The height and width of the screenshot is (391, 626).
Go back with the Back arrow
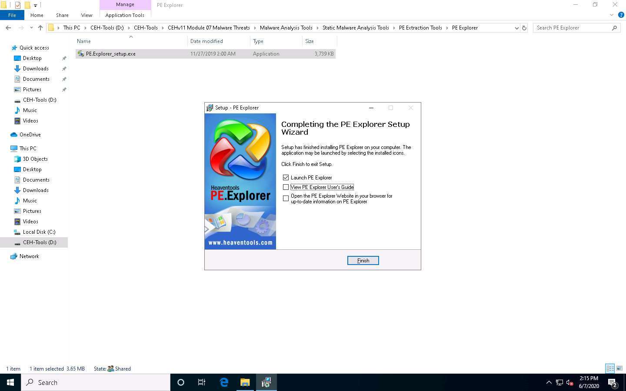8,28
